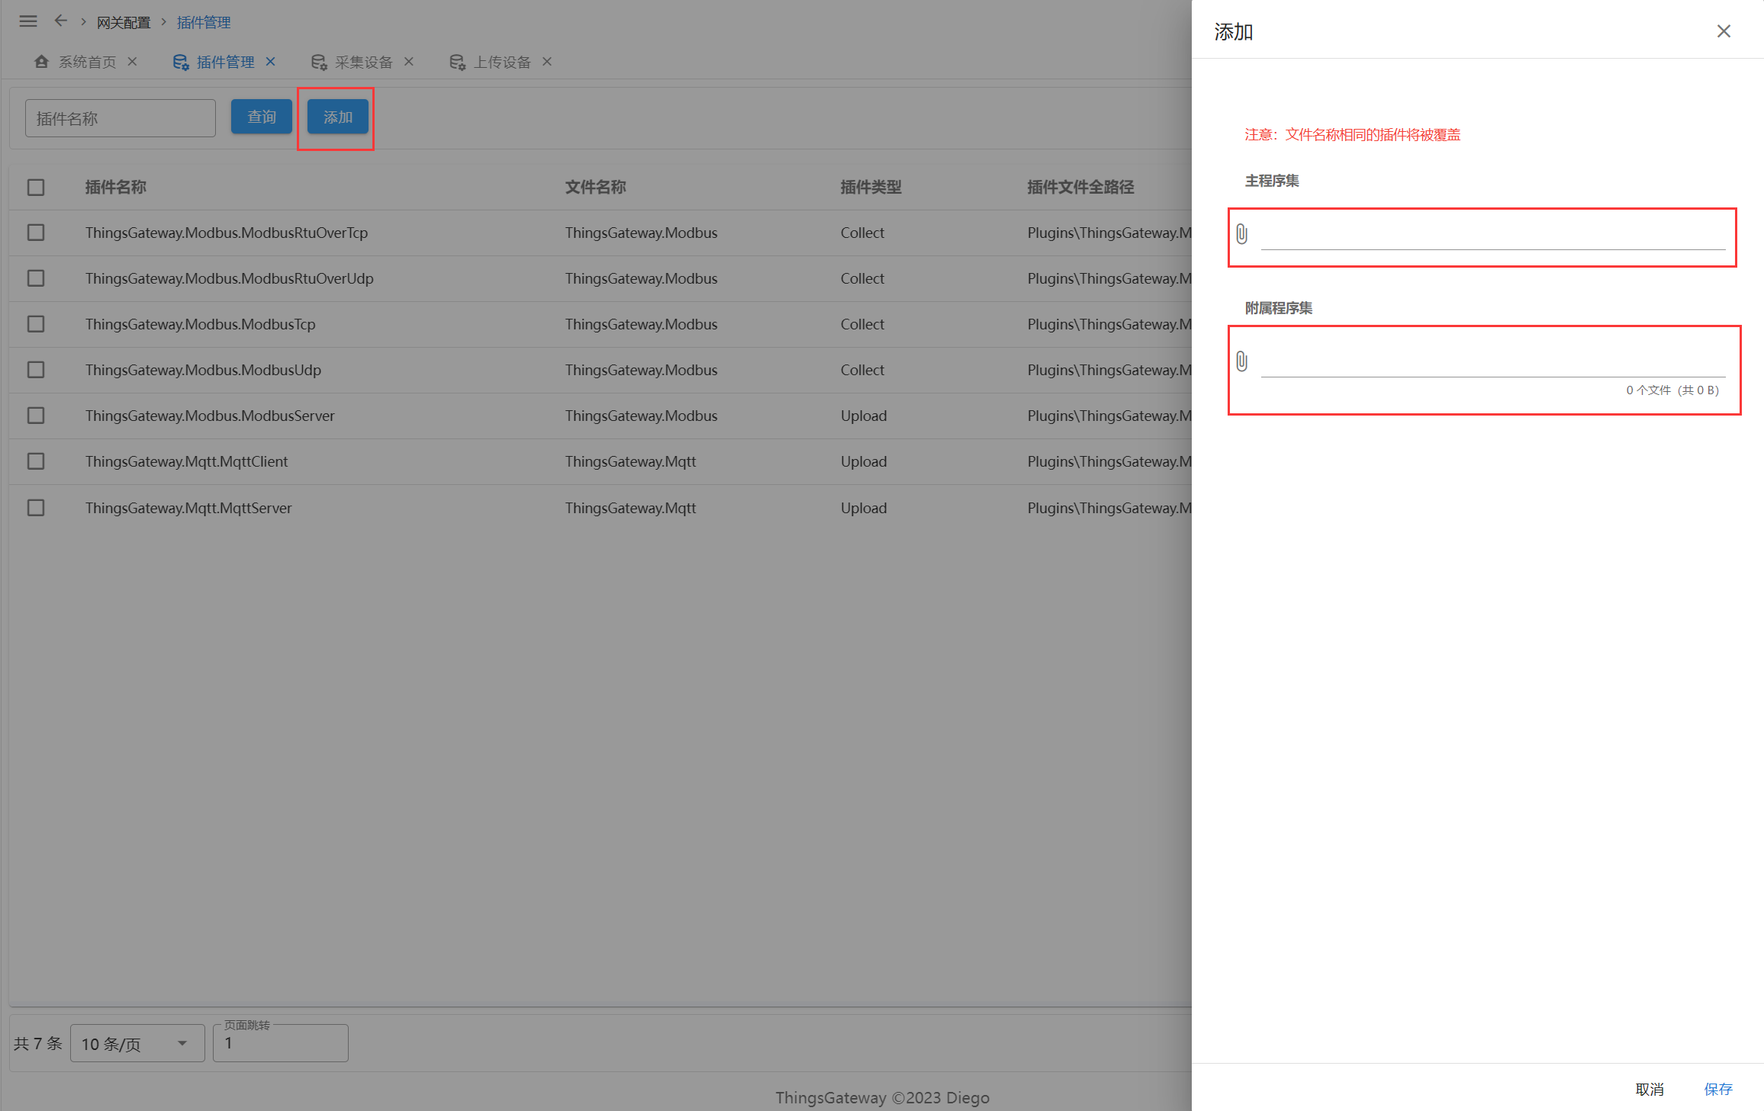
Task: Close the 添加 drawer with X icon
Action: [x=1724, y=31]
